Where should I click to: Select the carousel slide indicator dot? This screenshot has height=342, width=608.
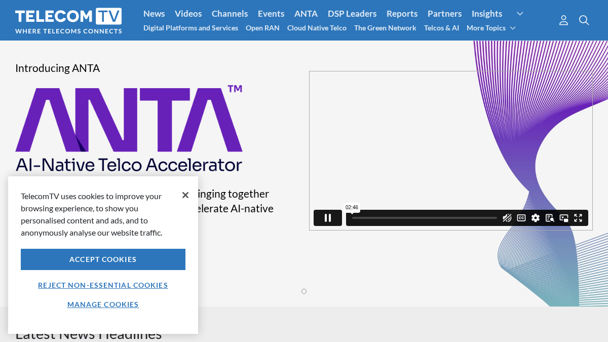(x=304, y=291)
